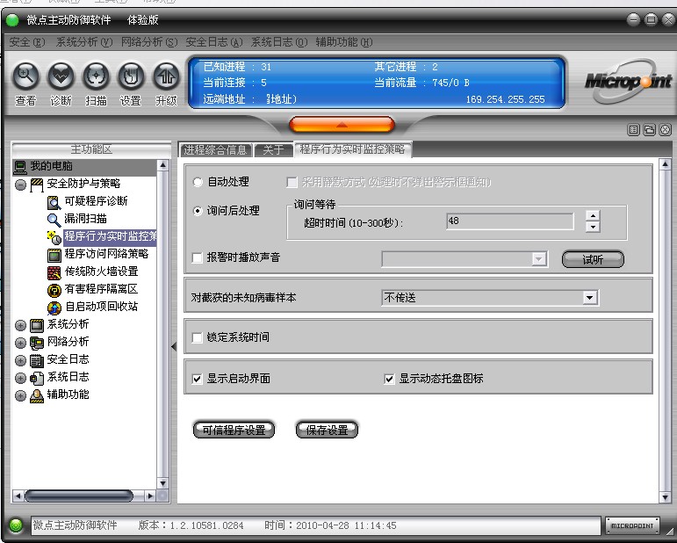This screenshot has height=543, width=677.
Task: Open the 系统分析(V) menu
Action: tap(84, 42)
